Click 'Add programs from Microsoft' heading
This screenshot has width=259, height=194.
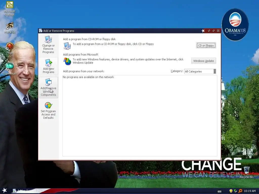tap(81, 55)
